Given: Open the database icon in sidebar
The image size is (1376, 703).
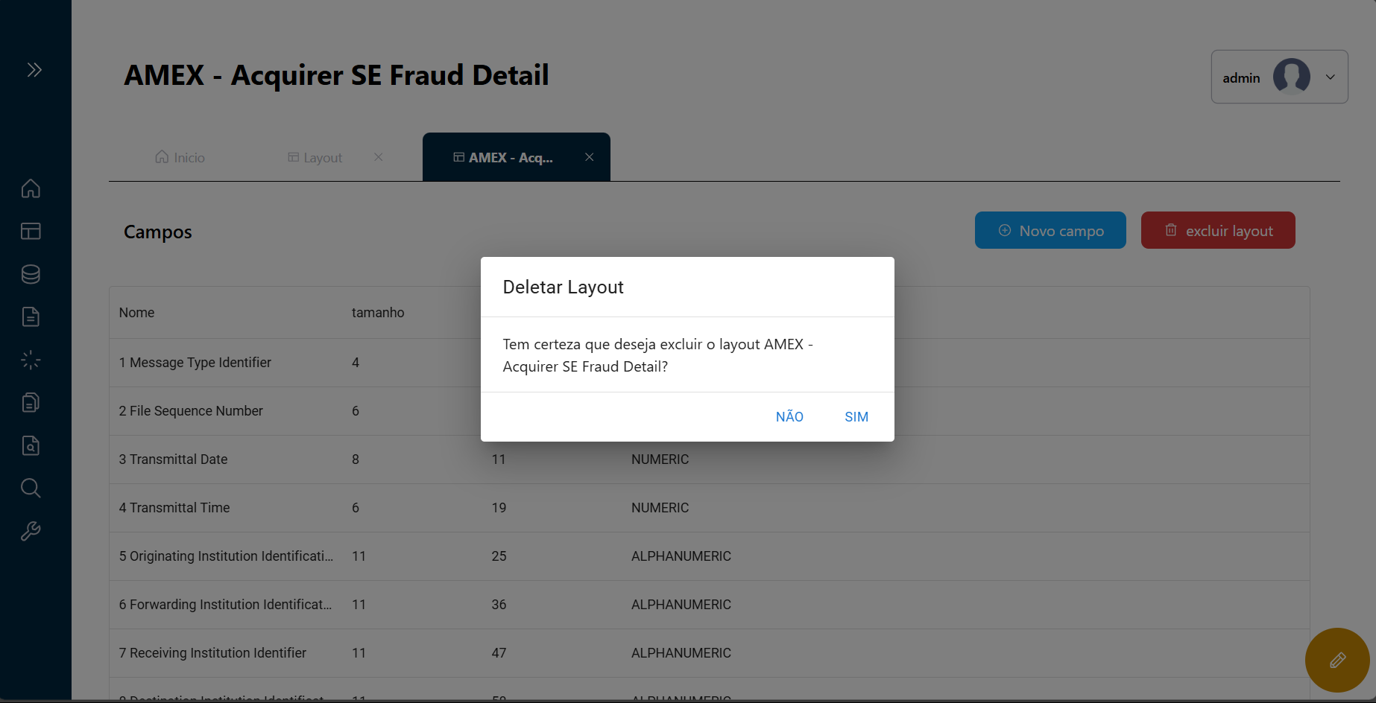Looking at the screenshot, I should click(31, 274).
